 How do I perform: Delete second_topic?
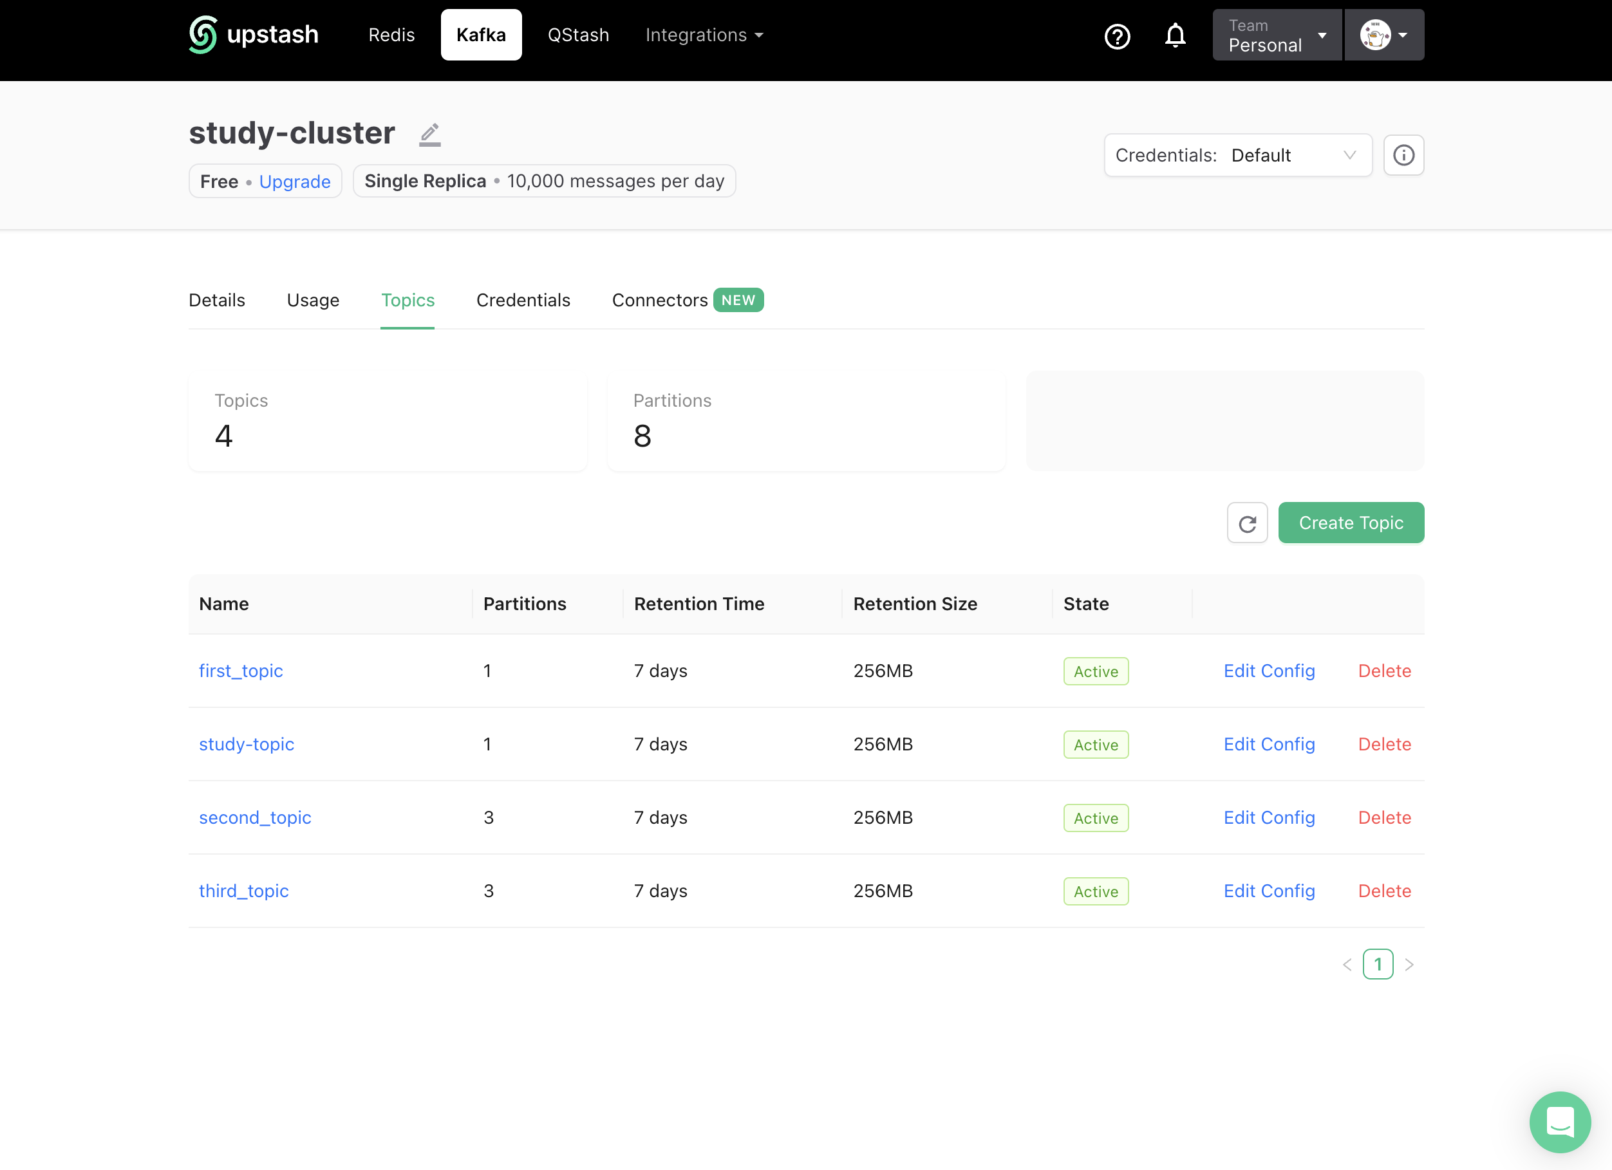pyautogui.click(x=1384, y=817)
